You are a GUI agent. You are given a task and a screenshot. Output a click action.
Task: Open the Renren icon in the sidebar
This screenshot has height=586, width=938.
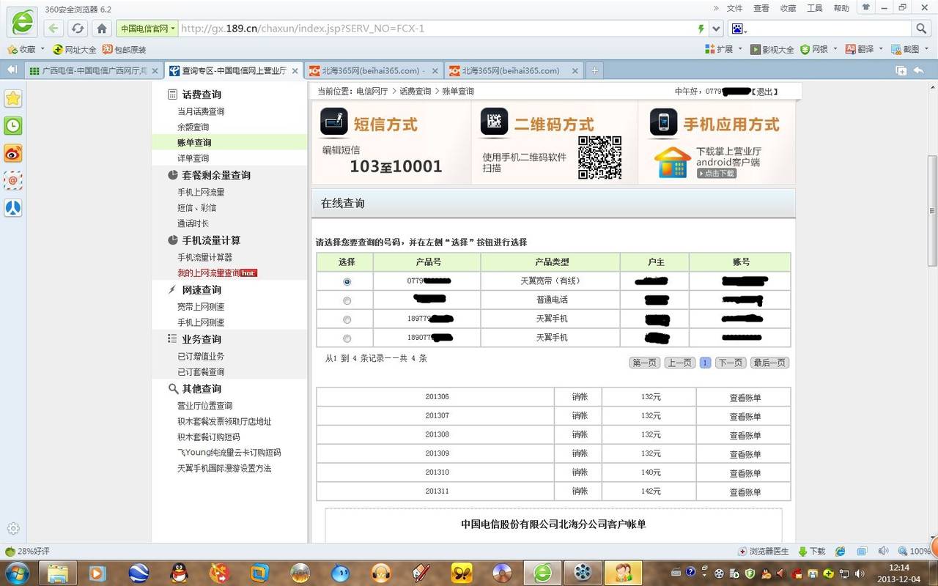click(13, 207)
